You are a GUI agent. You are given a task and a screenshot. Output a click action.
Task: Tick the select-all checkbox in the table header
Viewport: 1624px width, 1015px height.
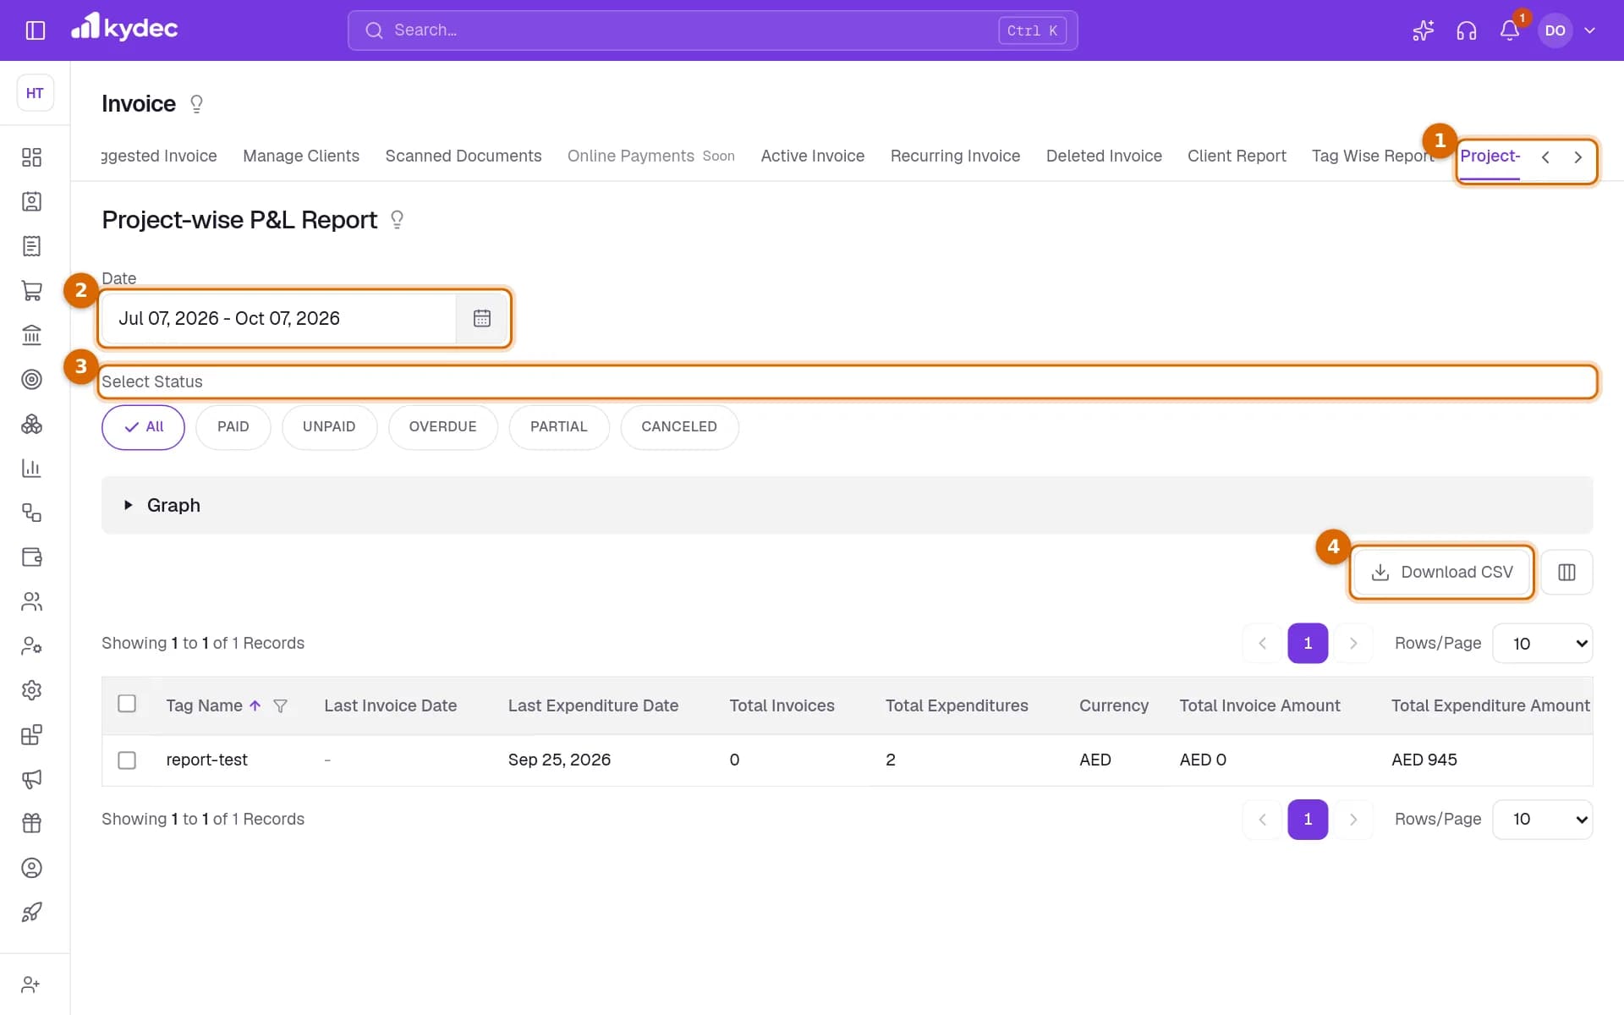127,704
